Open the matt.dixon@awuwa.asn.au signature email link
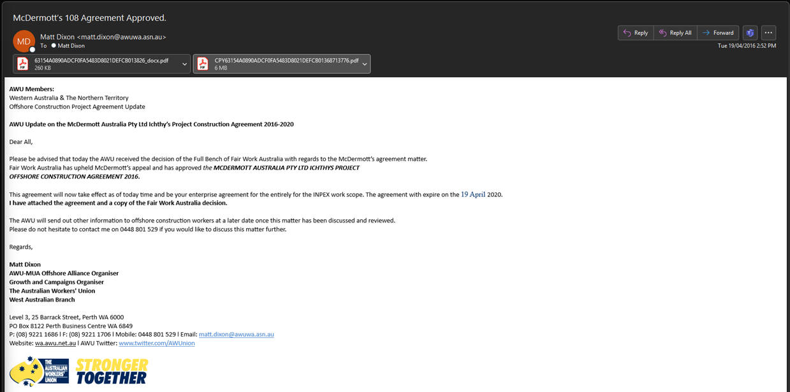This screenshot has width=790, height=392. click(237, 335)
